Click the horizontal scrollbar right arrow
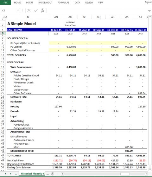The image size is (152, 177). 146,174
